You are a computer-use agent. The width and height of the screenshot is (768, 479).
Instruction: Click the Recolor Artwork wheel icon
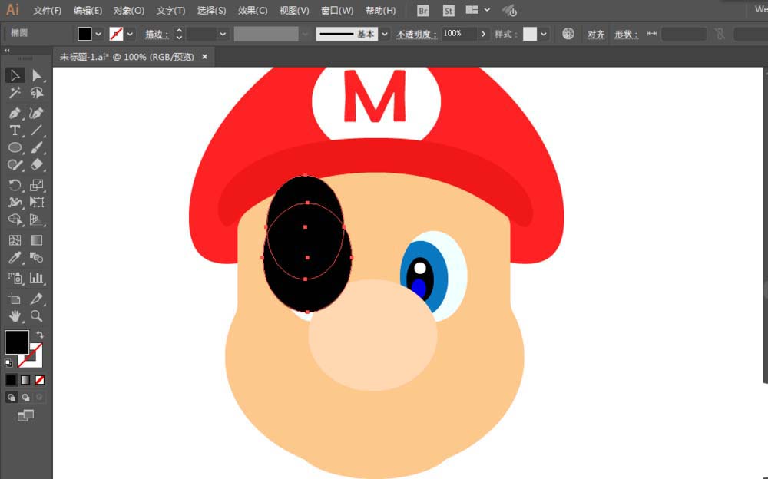568,33
